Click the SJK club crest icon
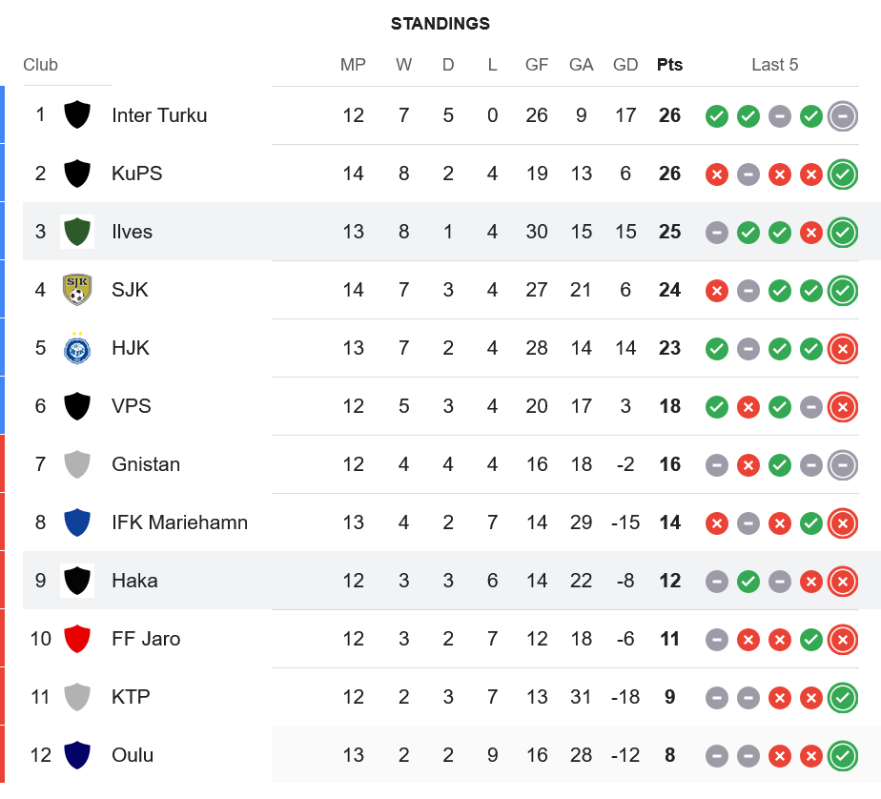The height and width of the screenshot is (799, 881). click(x=76, y=290)
